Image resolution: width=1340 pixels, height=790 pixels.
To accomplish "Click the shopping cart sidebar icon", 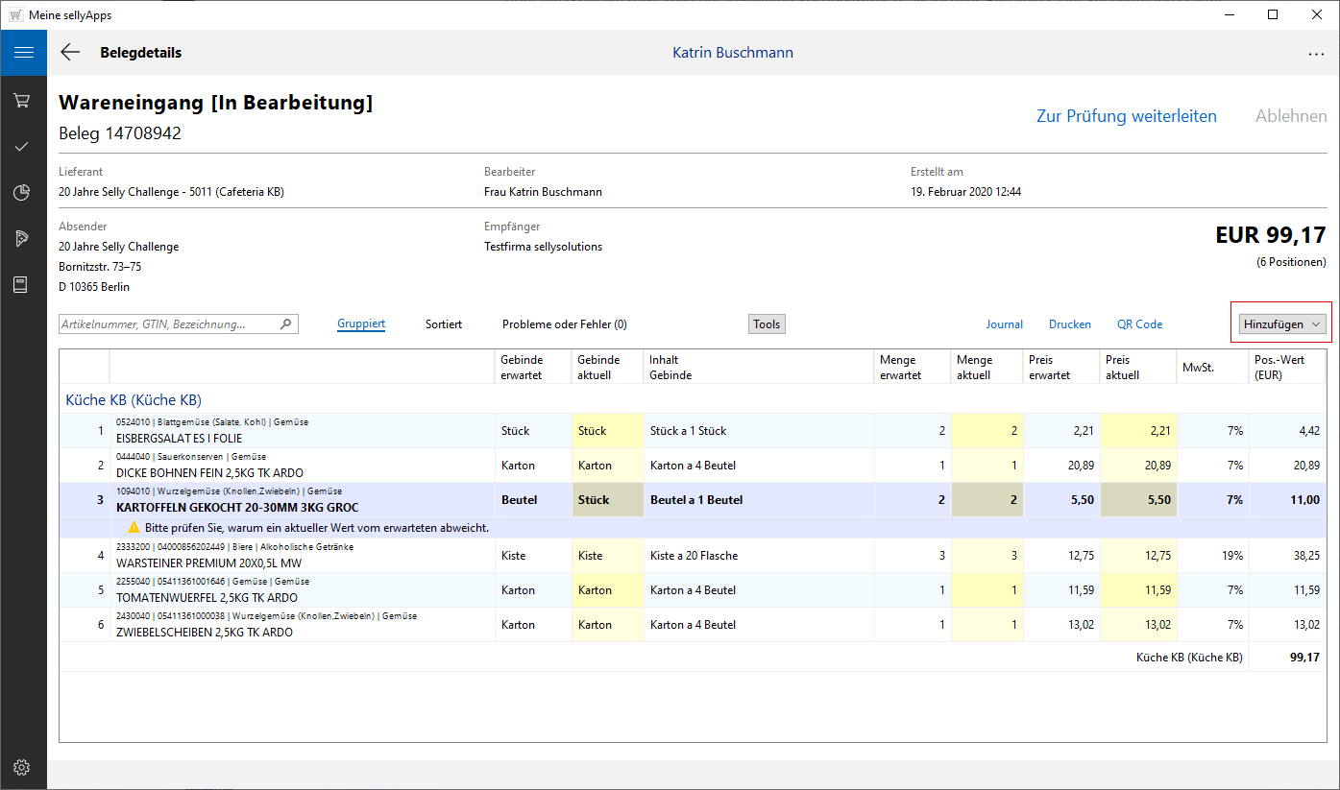I will coord(23,100).
